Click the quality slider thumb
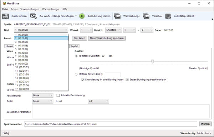 click(x=153, y=61)
